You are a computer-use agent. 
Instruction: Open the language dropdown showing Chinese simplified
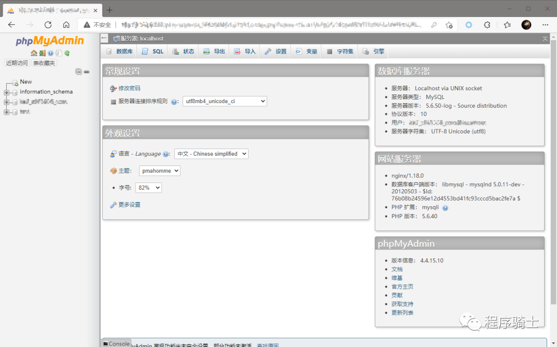click(211, 154)
